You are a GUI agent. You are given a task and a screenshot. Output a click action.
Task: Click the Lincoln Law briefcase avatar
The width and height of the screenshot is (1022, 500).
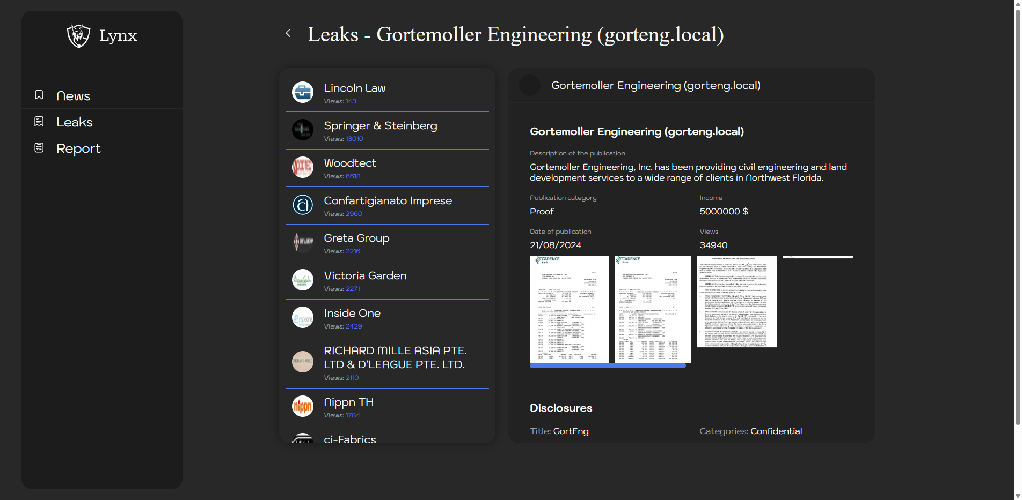coord(303,92)
